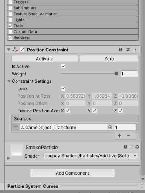Screen dimensions: 145x193
Task: Remove selected source with minus button
Action: [129, 136]
